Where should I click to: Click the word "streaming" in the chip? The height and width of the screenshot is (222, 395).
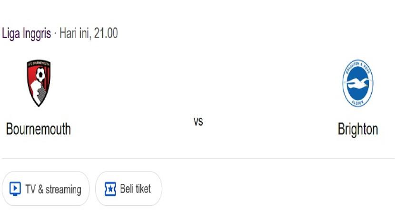pyautogui.click(x=63, y=190)
